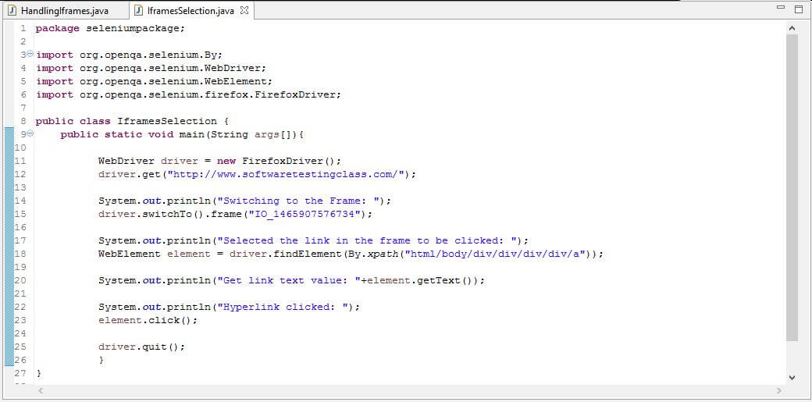Click 'driver.quit();' statement
The image size is (812, 402).
pos(141,347)
